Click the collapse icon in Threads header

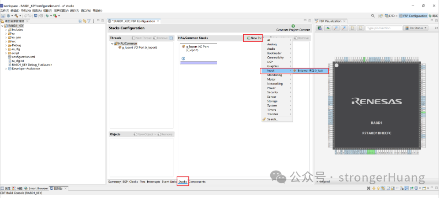171,38
